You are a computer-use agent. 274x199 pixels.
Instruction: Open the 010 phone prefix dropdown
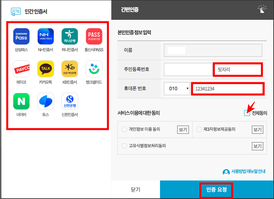coord(177,89)
